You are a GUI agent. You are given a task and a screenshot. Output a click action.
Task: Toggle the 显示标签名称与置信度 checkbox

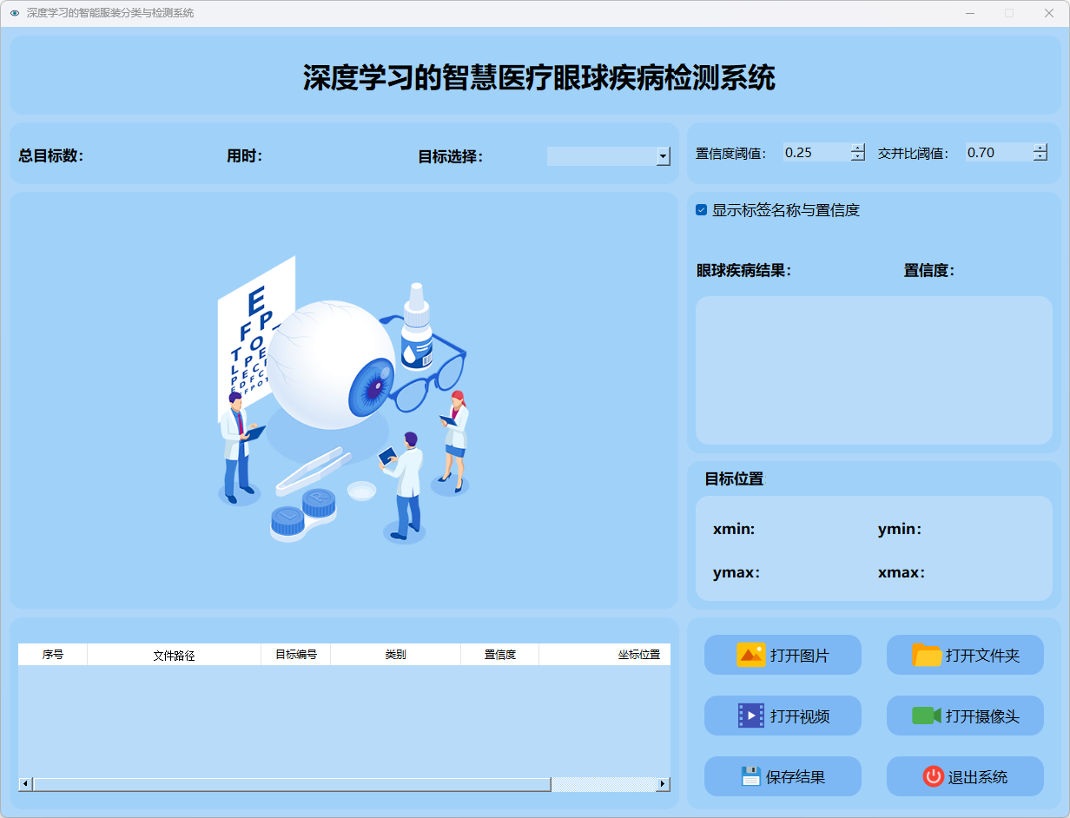[702, 210]
